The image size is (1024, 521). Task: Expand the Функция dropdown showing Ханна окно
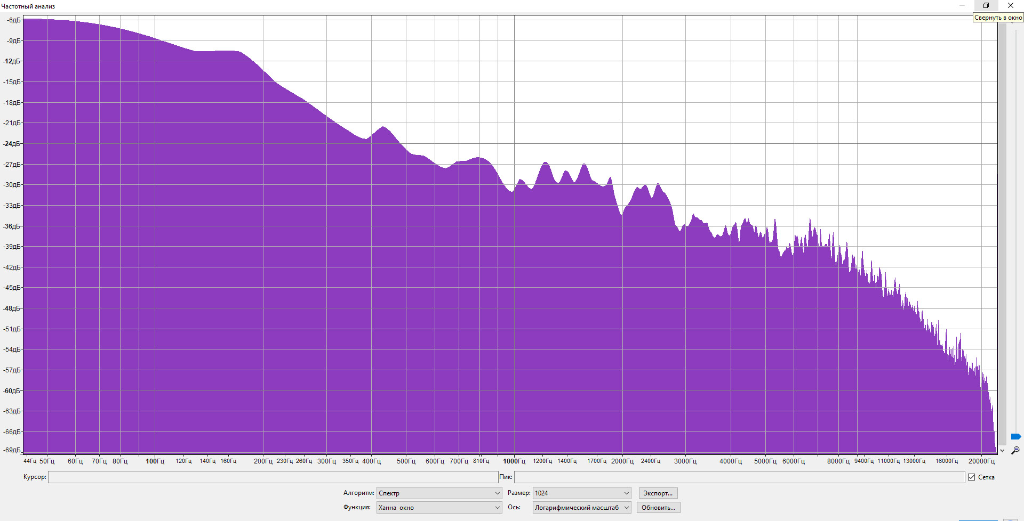[x=439, y=508]
